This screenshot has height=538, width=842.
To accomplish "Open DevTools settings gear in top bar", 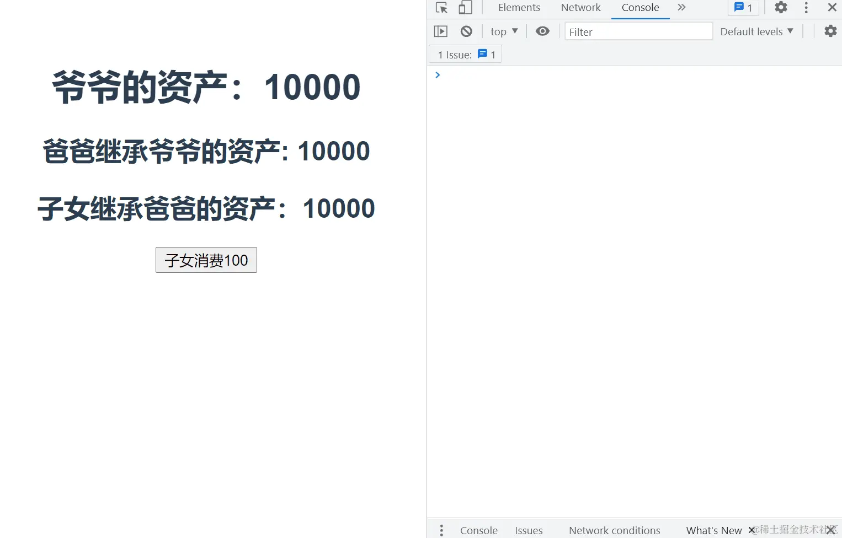I will coord(781,8).
